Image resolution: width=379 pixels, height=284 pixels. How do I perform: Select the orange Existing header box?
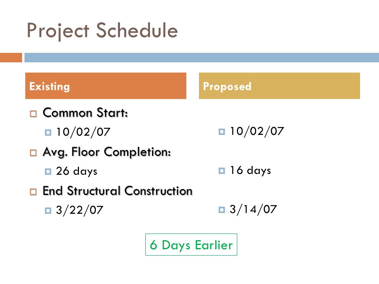tap(106, 86)
